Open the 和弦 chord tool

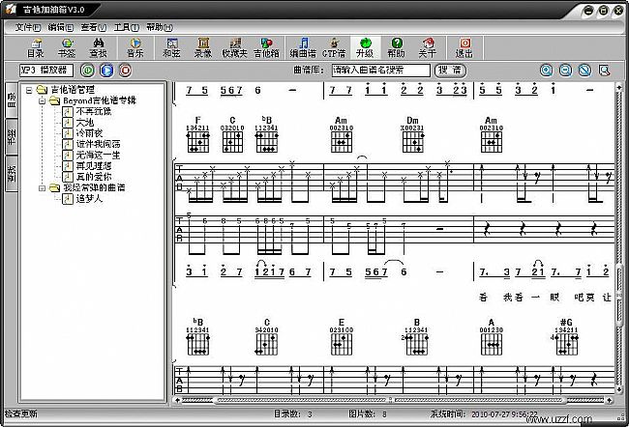pyautogui.click(x=171, y=47)
